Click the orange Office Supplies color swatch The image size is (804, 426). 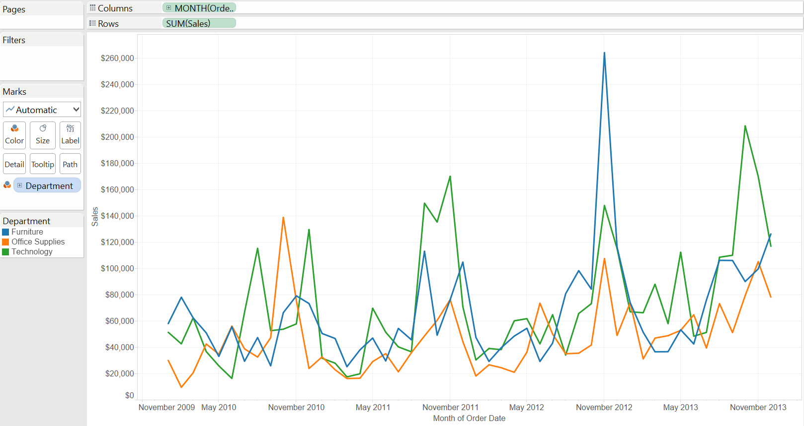tap(6, 242)
